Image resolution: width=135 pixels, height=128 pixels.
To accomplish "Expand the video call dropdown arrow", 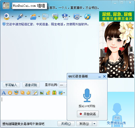I will click(x=13, y=17).
